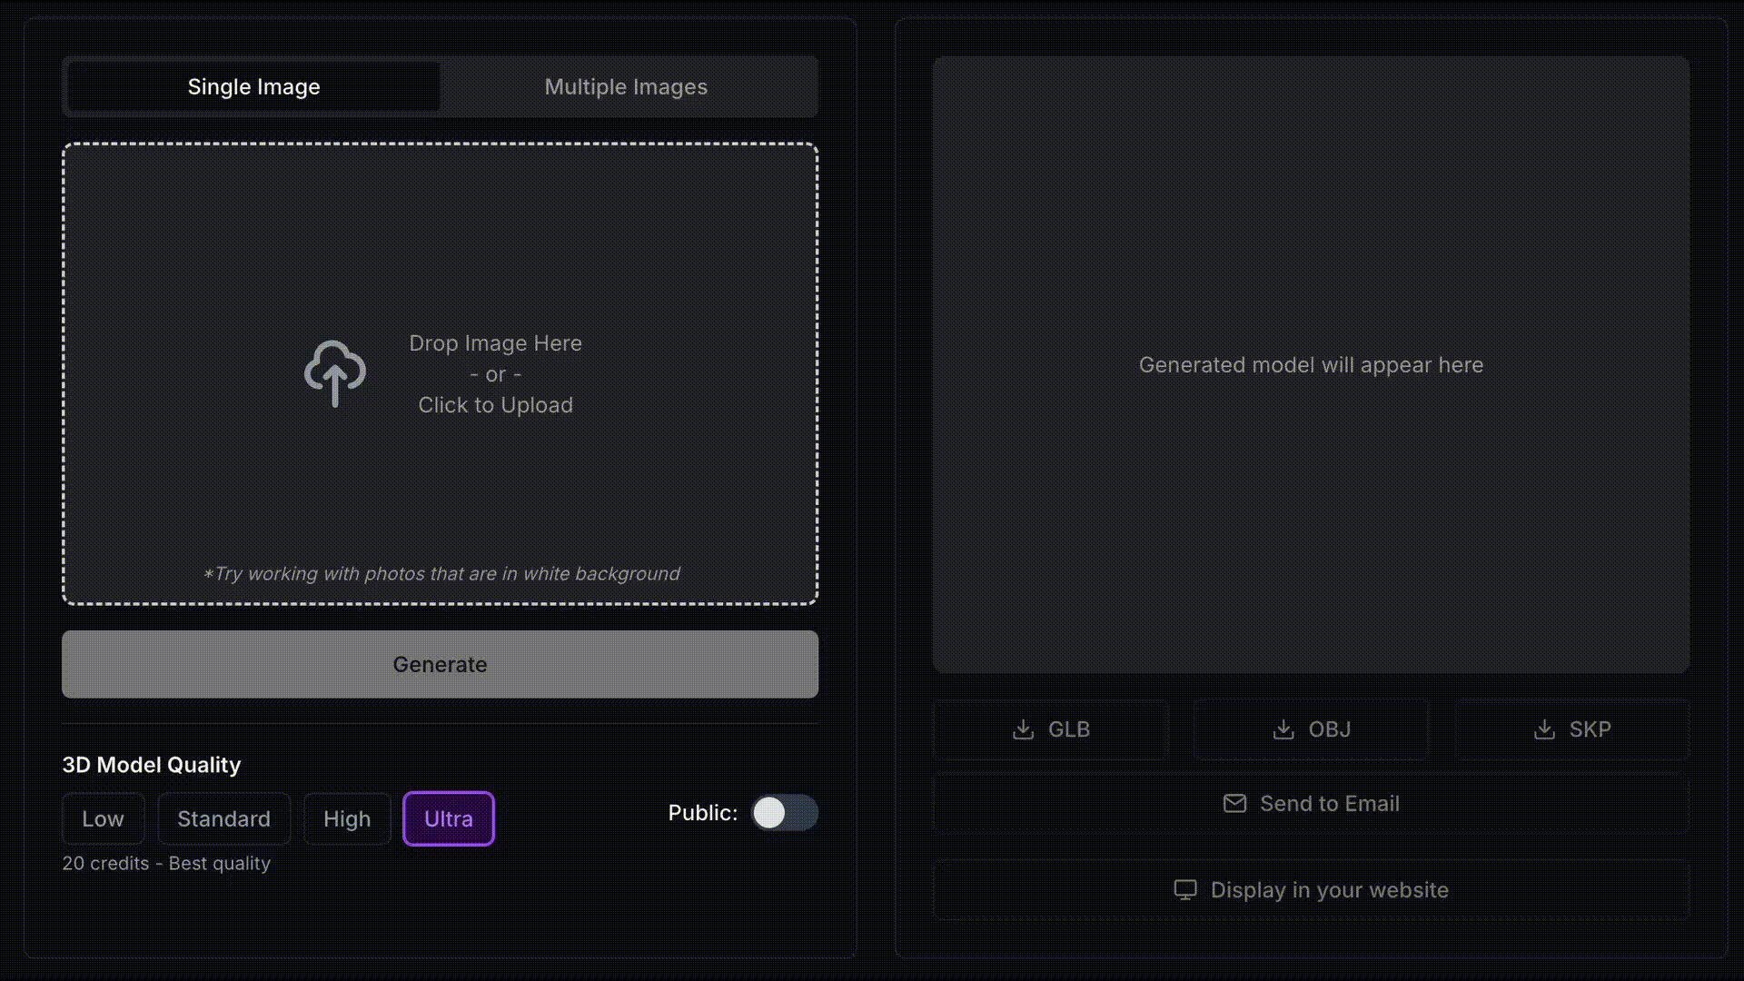Select Ultra model quality
Screen dimensions: 1744x981
[x=449, y=819]
